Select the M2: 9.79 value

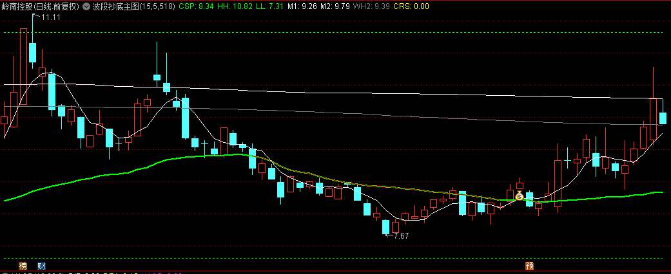click(335, 6)
